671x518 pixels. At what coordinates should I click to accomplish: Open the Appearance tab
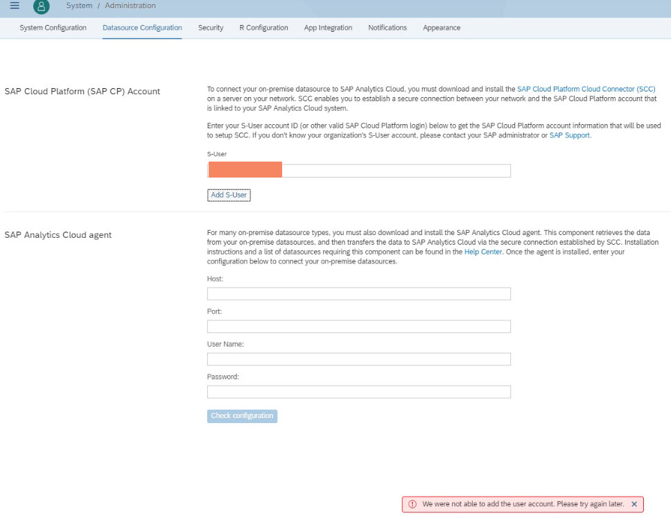[442, 28]
